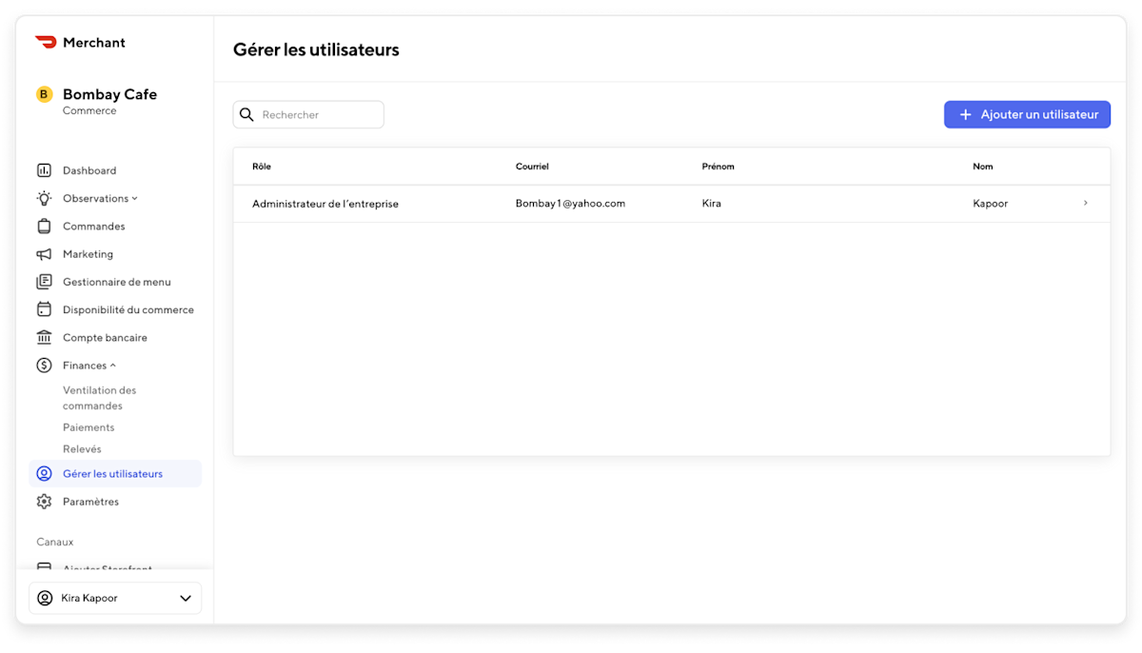Screen dimensions: 1142x653
Task: Open the Dashboard menu item
Action: pos(89,170)
